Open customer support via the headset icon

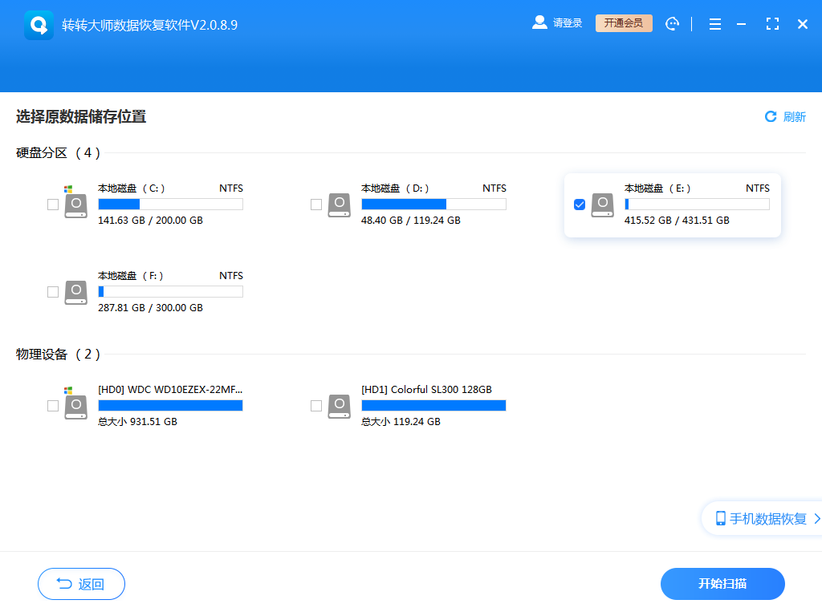(673, 23)
